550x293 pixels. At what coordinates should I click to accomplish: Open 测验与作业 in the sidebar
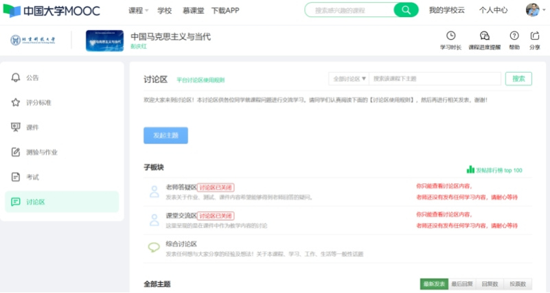tap(42, 152)
